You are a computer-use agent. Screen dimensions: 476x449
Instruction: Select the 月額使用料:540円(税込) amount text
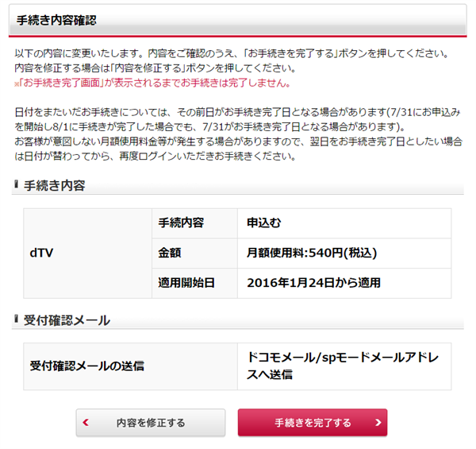pos(312,253)
